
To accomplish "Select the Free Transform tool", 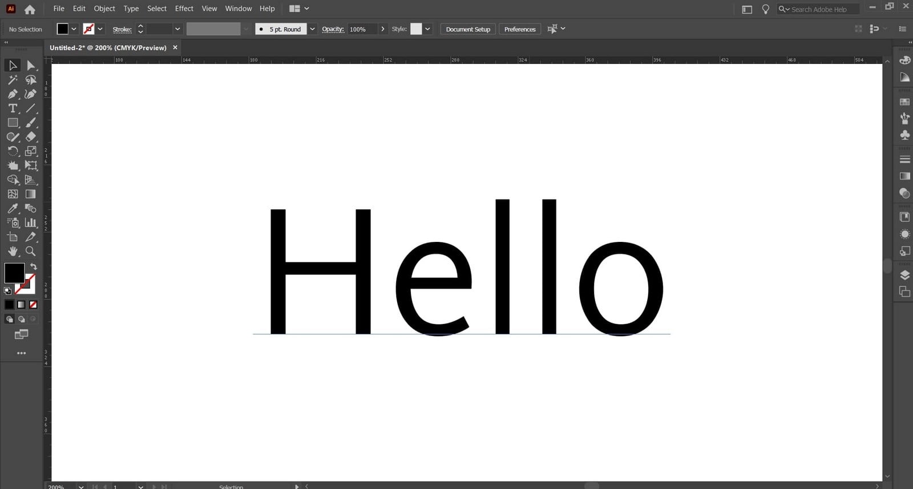I will click(x=31, y=165).
